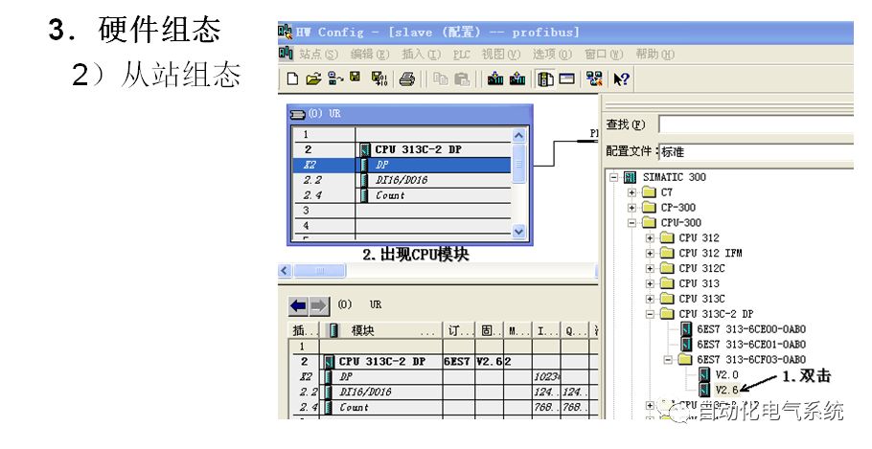Click the rack scrollbar down arrow
Image resolution: width=872 pixels, height=449 pixels.
tap(518, 231)
